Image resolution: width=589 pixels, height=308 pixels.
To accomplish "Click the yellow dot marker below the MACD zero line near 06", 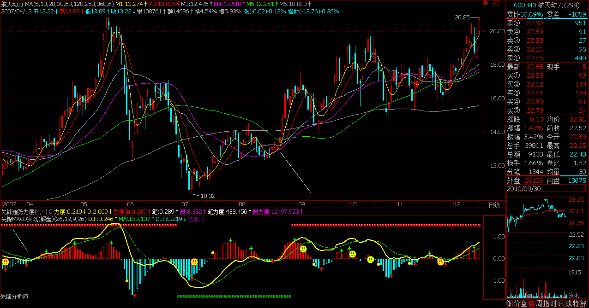I will 127,279.
